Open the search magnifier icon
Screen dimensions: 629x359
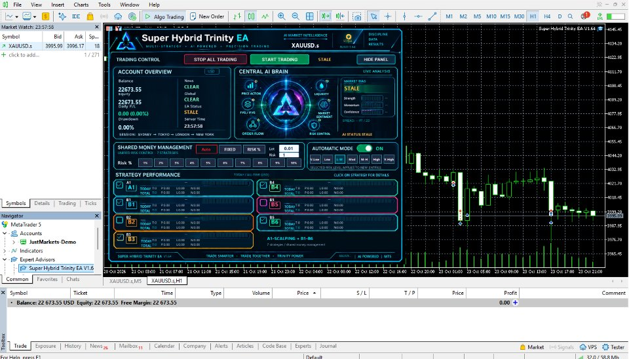[x=571, y=16]
